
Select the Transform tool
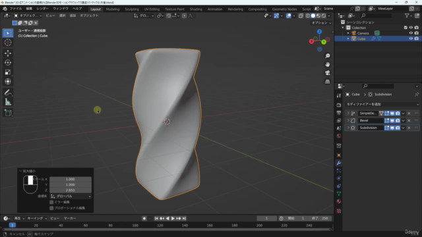[x=8, y=82]
